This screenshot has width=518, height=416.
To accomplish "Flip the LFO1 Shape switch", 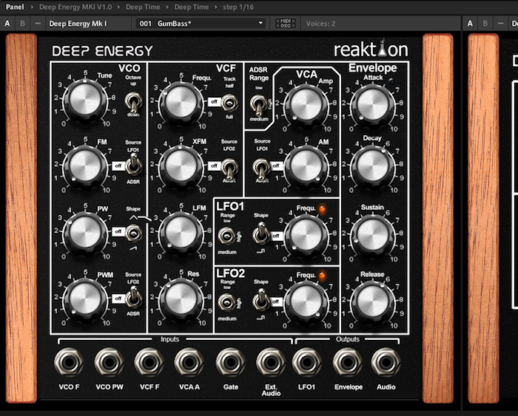I will point(261,233).
